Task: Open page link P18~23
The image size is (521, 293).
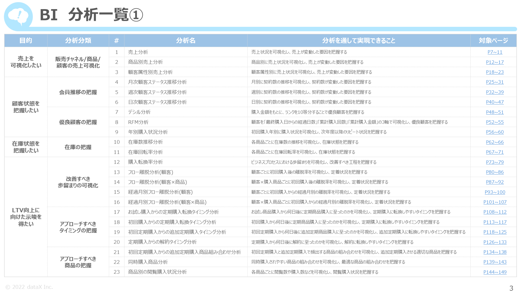Action: pyautogui.click(x=495, y=72)
